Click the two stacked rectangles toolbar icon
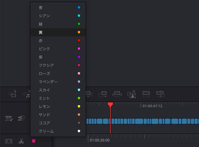199x147 pixels. [x=146, y=94]
